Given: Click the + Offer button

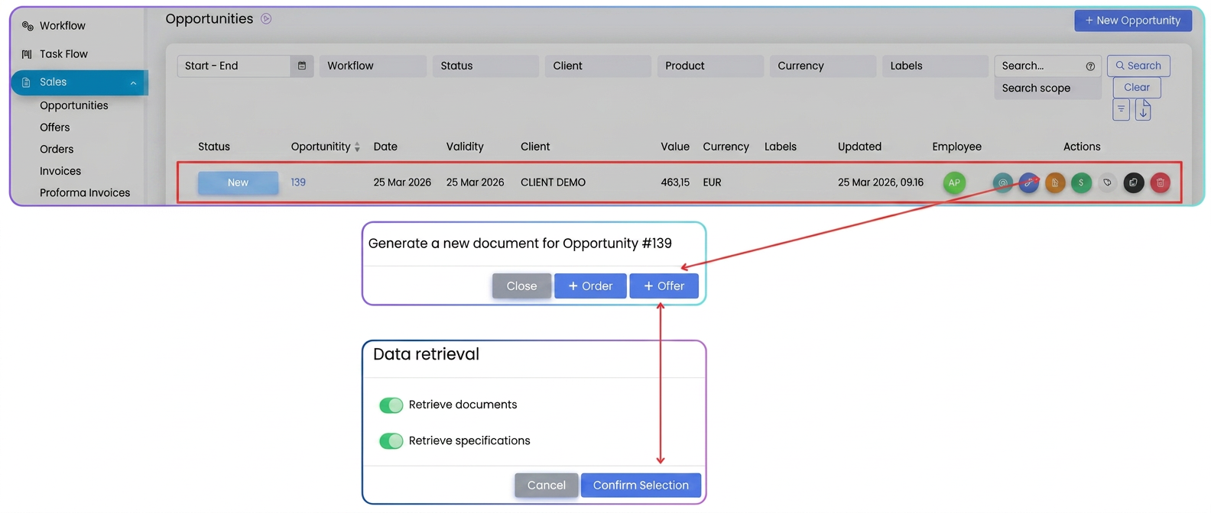Looking at the screenshot, I should 664,286.
